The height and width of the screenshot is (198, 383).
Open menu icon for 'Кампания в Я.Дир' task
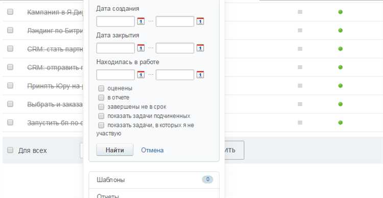click(x=300, y=12)
